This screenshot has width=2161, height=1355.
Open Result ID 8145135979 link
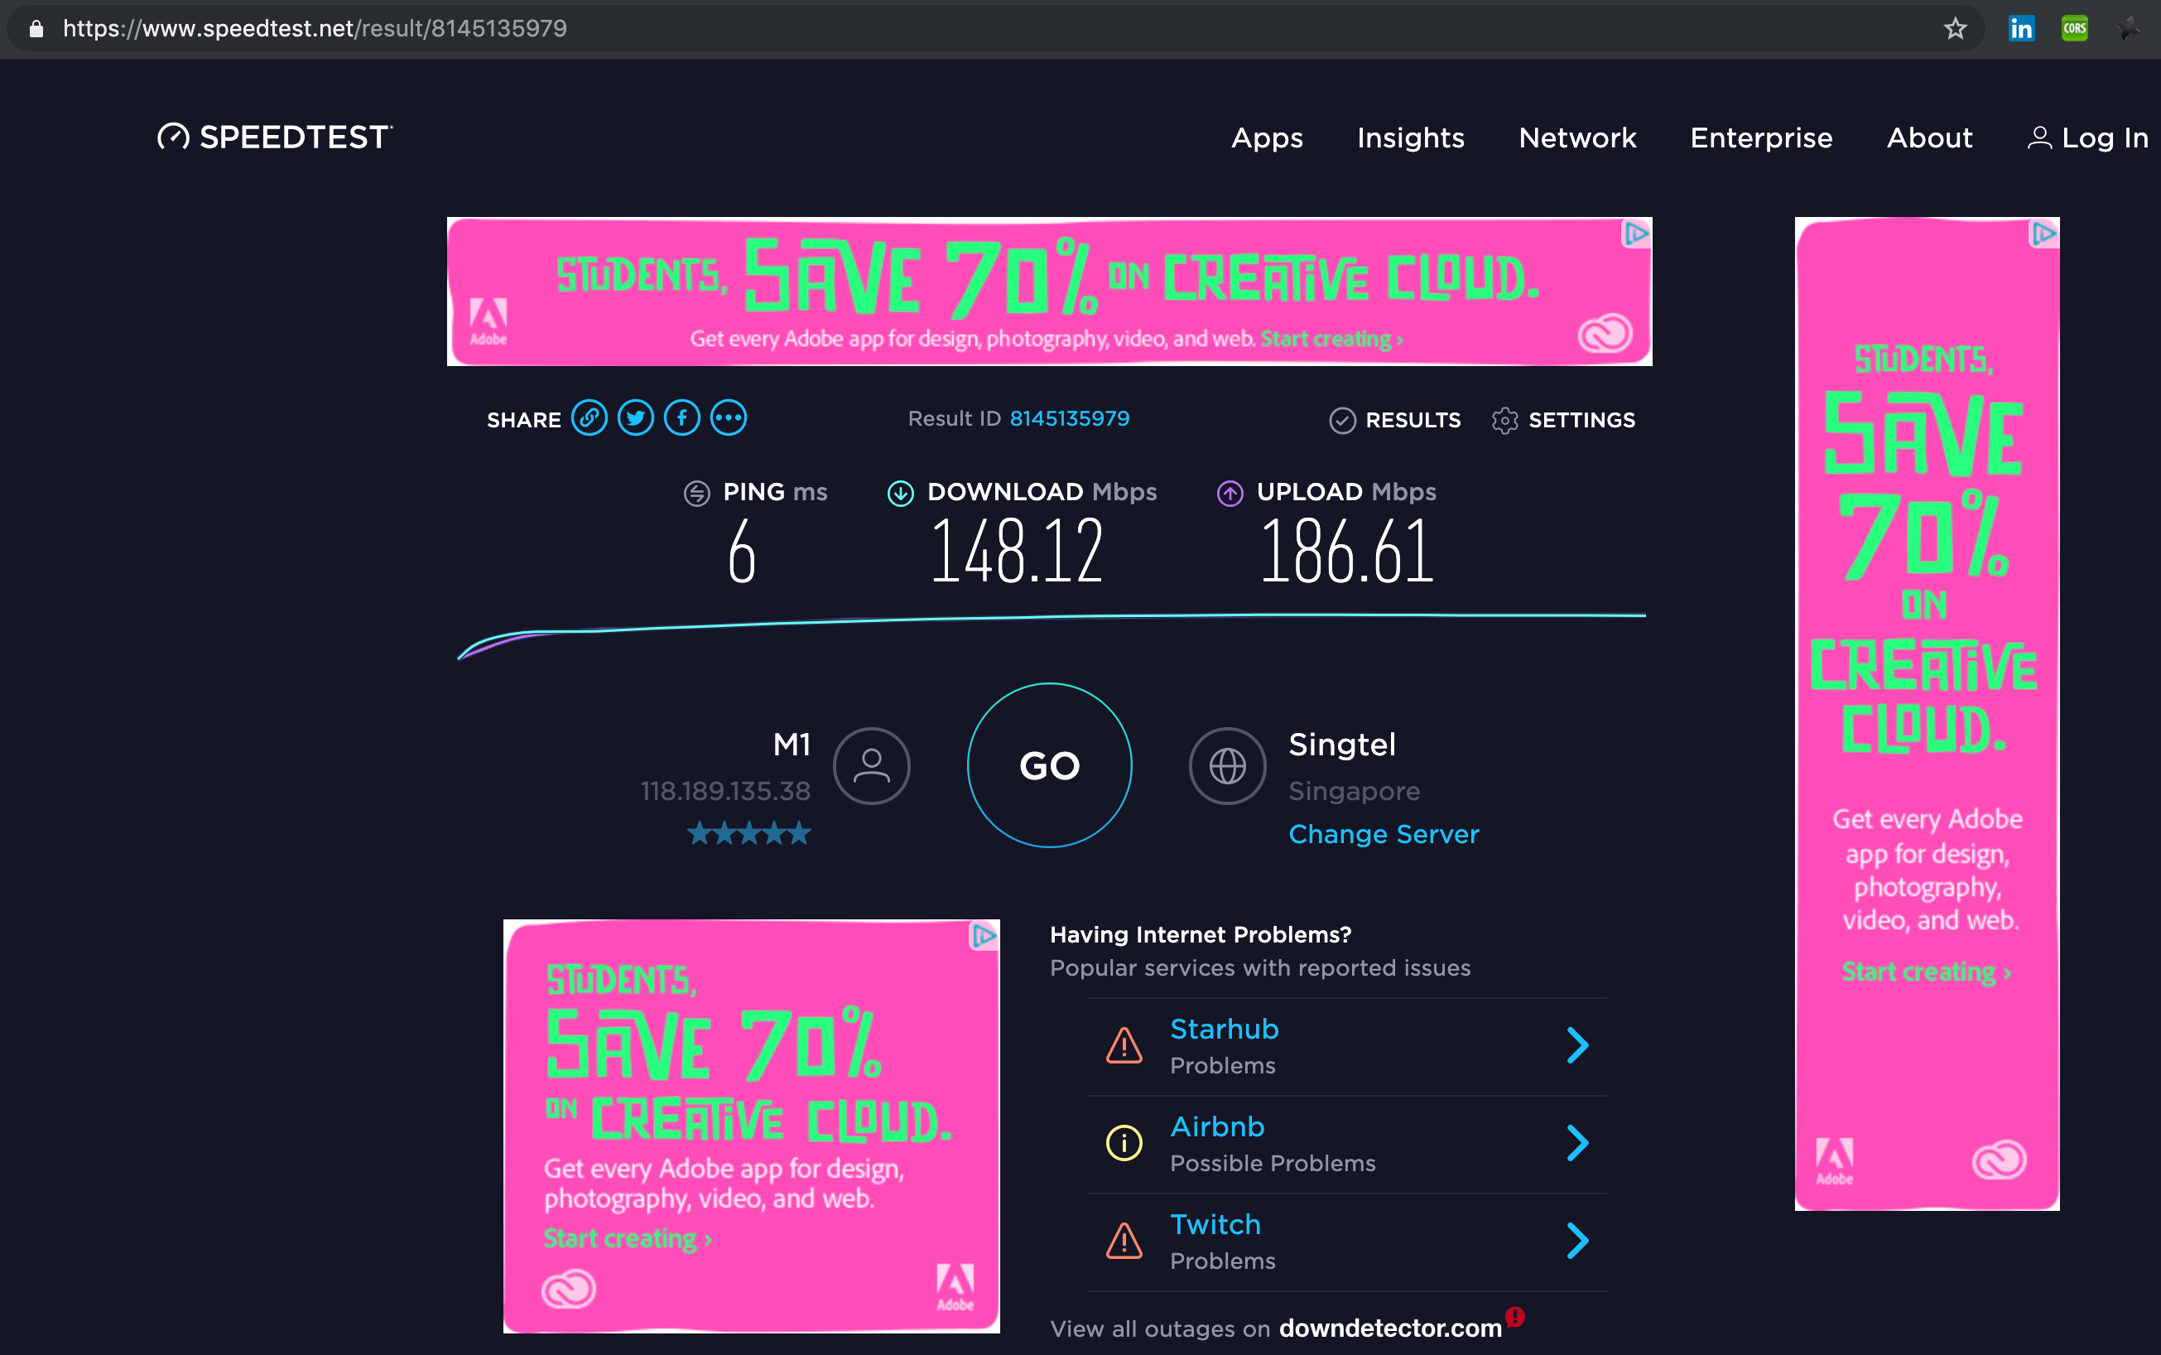tap(1069, 418)
